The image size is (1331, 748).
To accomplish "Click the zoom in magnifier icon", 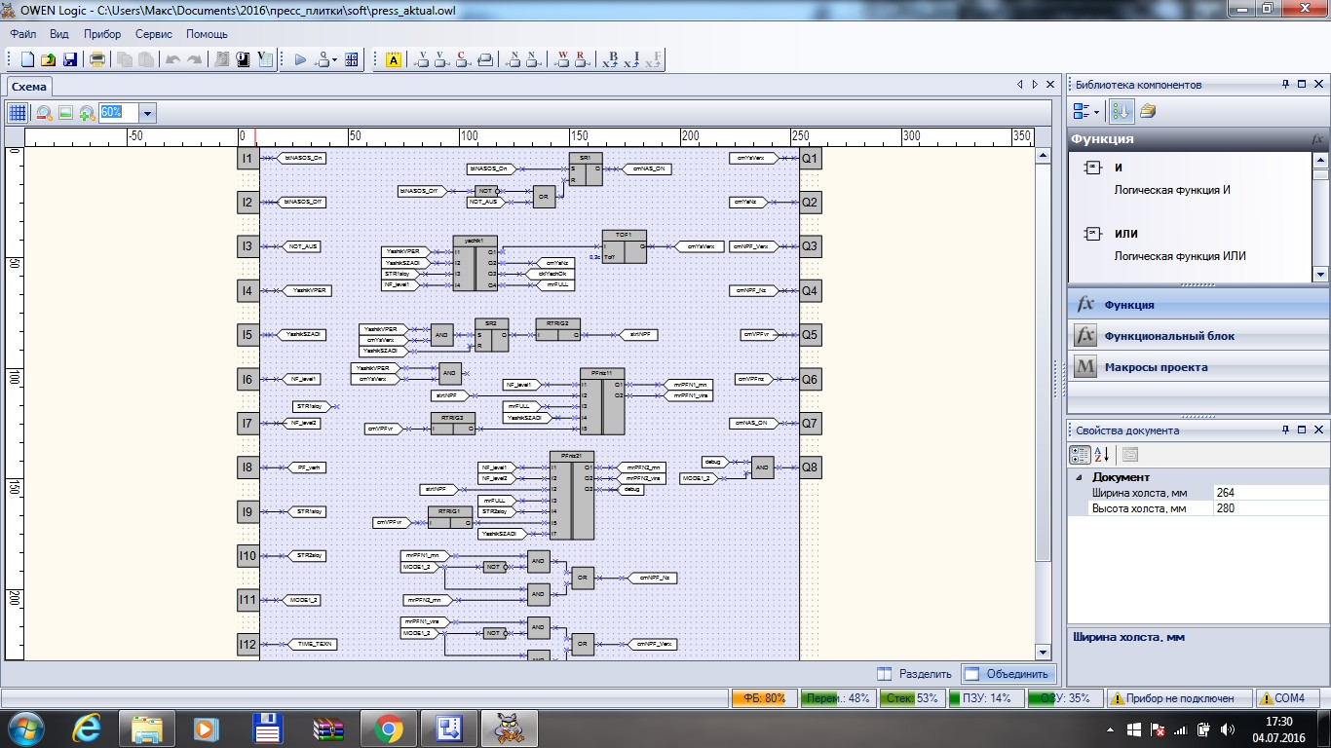I will [x=87, y=113].
